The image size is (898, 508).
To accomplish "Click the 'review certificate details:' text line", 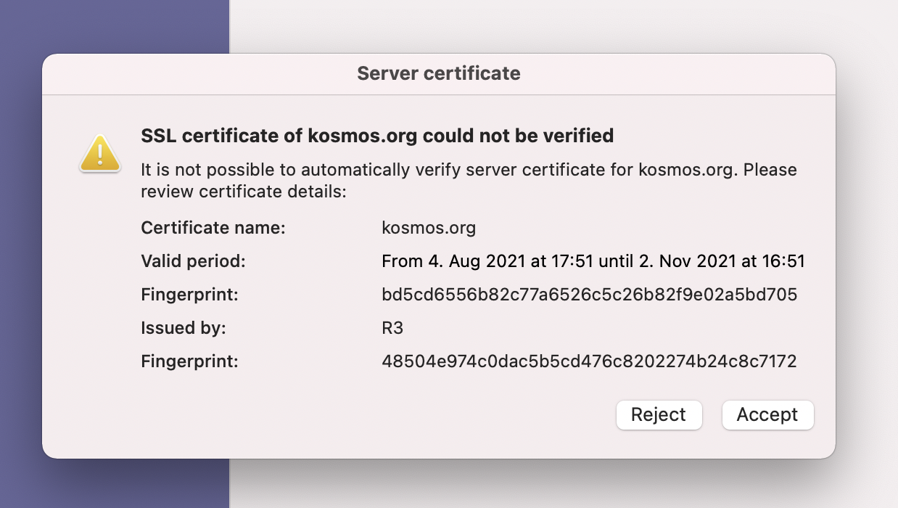I will [244, 192].
